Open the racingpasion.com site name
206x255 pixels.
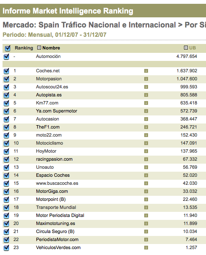tap(54, 159)
